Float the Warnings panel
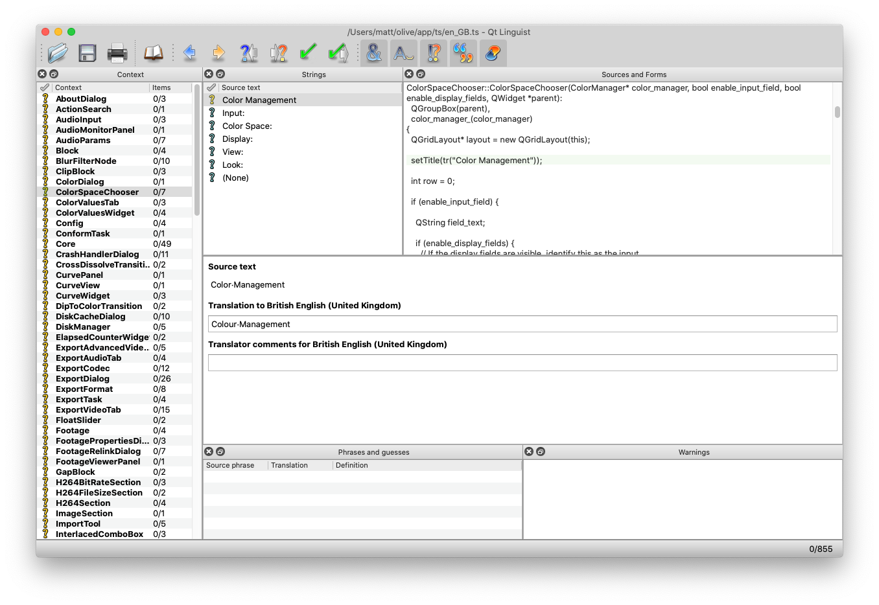The width and height of the screenshot is (879, 605). point(541,451)
